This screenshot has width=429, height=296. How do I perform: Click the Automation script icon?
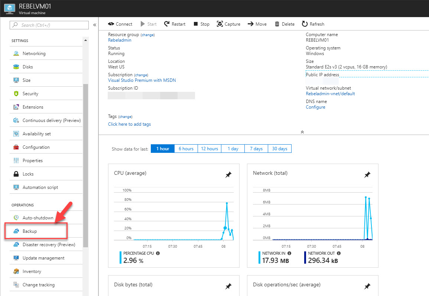tap(16, 187)
